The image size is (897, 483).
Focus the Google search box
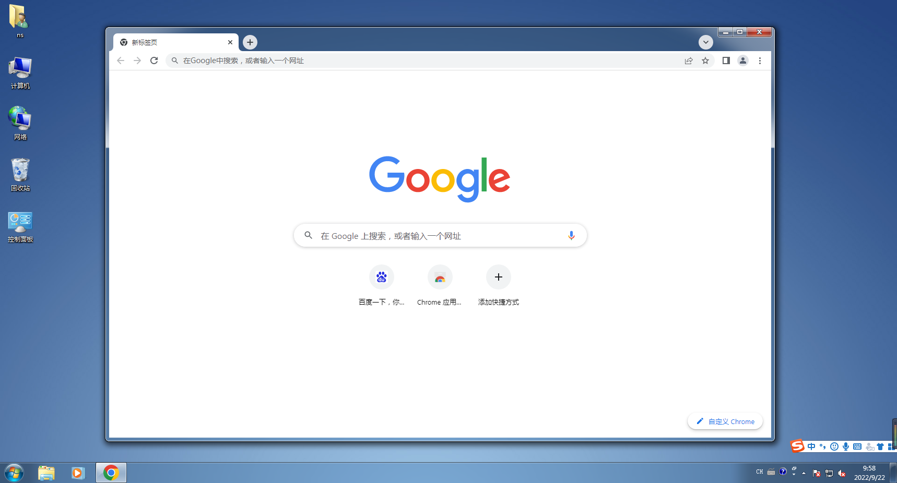coord(440,236)
